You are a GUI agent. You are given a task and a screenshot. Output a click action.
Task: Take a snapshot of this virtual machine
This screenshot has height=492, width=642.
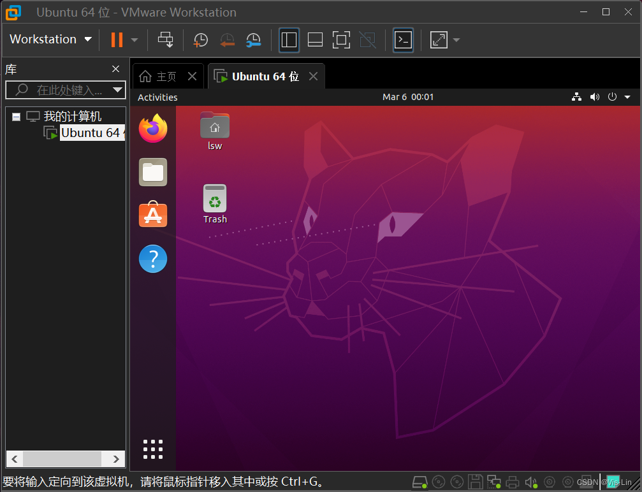tap(201, 40)
